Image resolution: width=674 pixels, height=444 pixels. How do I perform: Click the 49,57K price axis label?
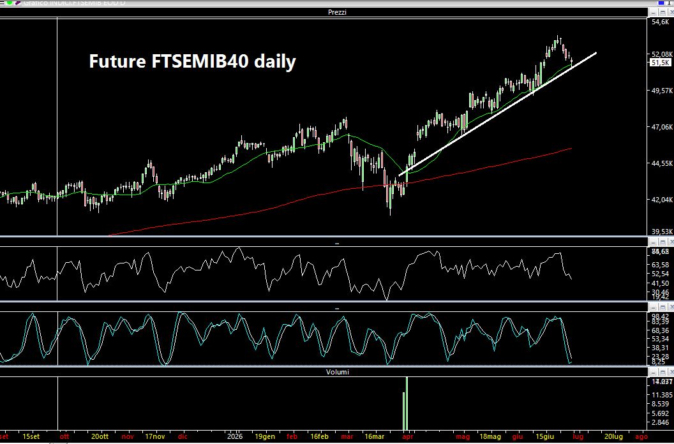tap(662, 91)
